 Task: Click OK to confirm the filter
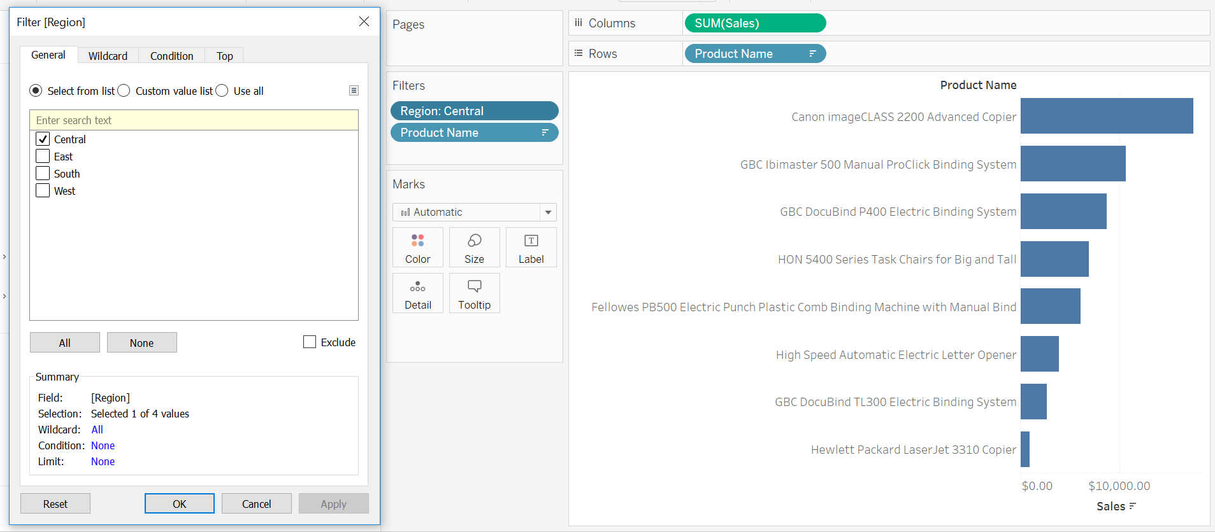pyautogui.click(x=180, y=503)
